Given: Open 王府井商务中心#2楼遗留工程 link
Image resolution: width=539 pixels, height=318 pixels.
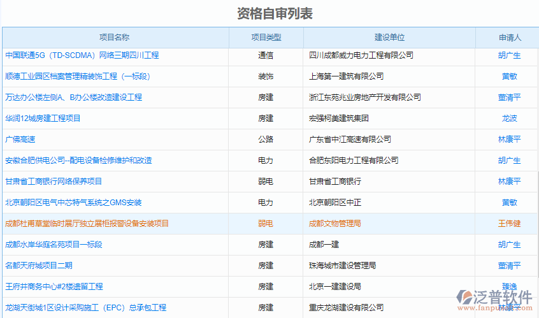Looking at the screenshot, I should 54,287.
